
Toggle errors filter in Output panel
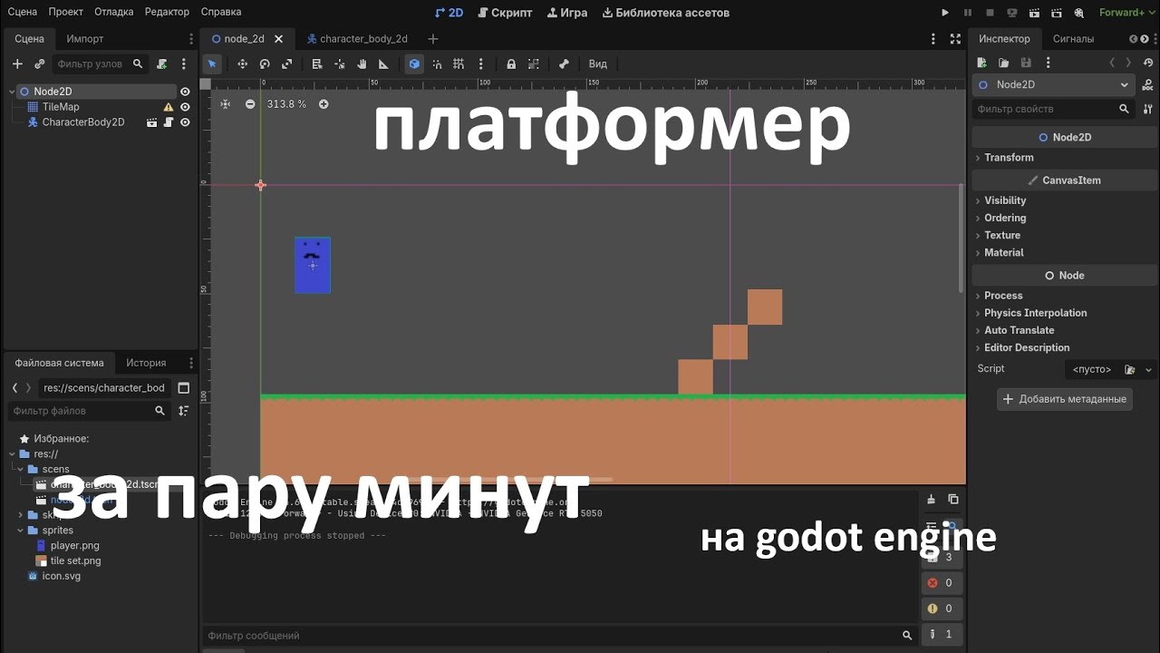tap(942, 583)
